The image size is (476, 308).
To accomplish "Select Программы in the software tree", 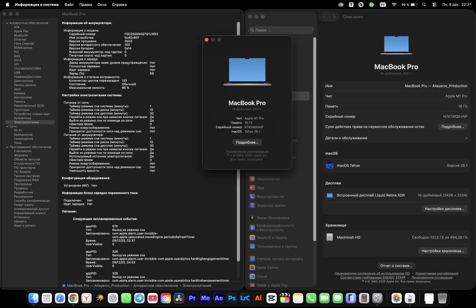I will pos(23,184).
